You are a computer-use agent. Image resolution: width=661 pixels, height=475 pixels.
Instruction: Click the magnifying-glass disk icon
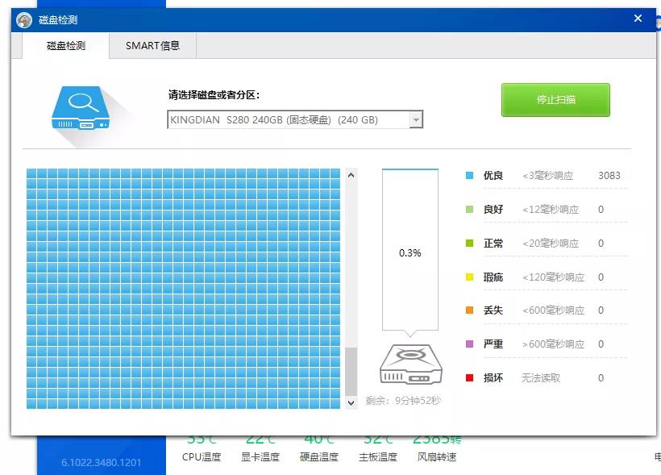coord(83,109)
